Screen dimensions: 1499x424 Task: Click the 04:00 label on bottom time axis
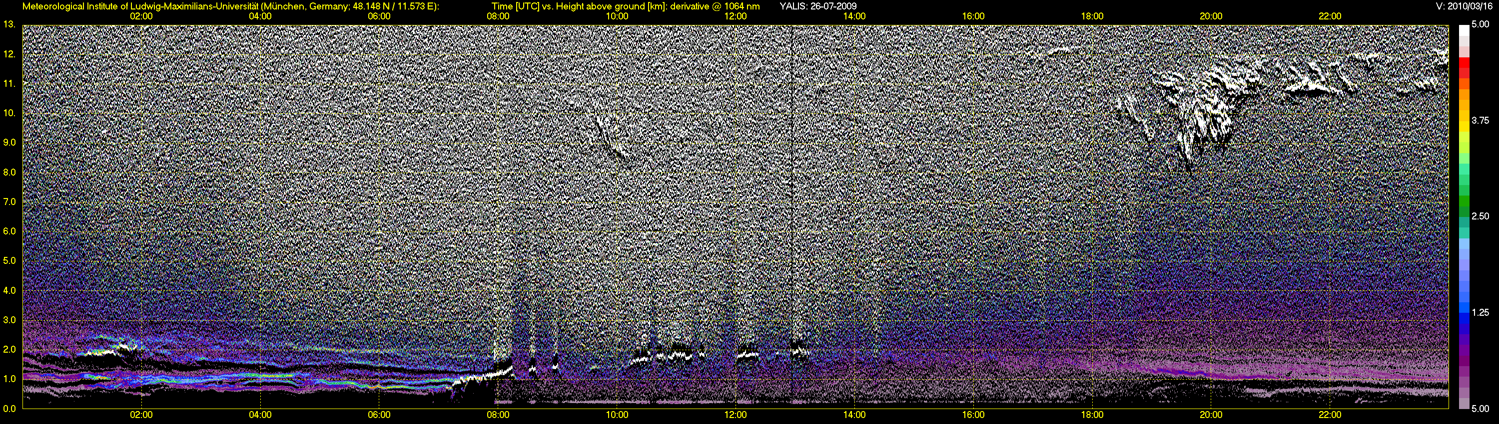tap(260, 416)
